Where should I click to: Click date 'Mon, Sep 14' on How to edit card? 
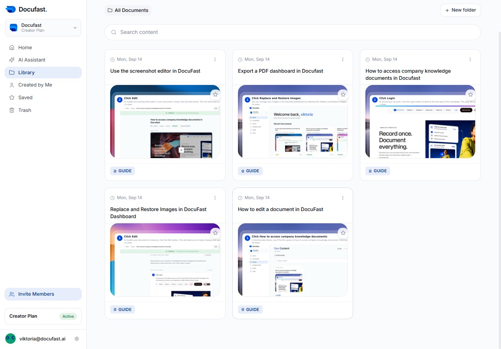coord(257,198)
